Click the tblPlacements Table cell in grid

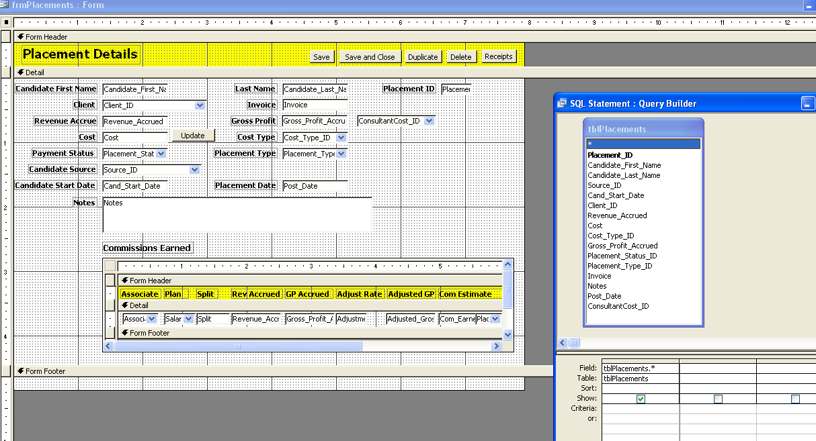(641, 379)
